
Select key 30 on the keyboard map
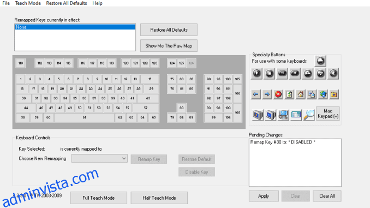[x=23, y=98]
